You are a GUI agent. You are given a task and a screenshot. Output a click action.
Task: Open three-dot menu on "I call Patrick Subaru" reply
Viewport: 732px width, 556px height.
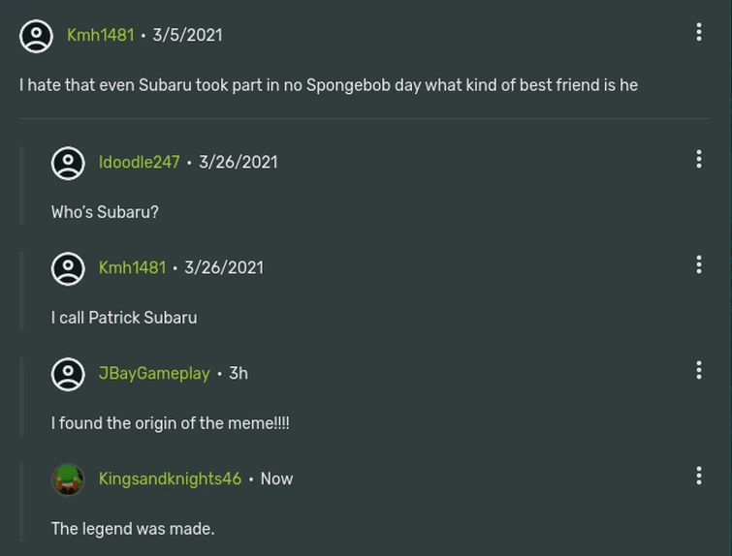(698, 264)
